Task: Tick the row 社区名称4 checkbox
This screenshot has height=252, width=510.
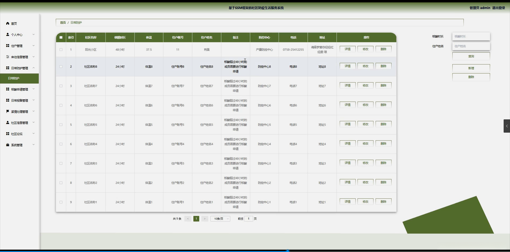Action: click(61, 144)
